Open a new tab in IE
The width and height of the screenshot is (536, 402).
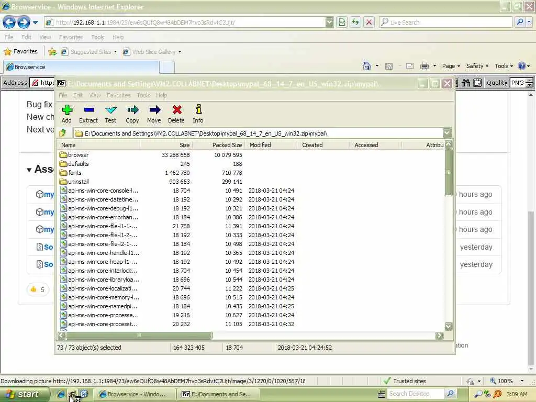coord(167,67)
